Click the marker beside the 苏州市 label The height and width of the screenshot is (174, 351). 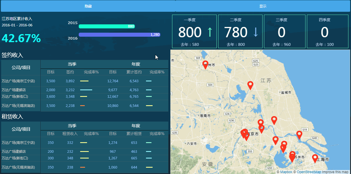[x=292, y=157]
